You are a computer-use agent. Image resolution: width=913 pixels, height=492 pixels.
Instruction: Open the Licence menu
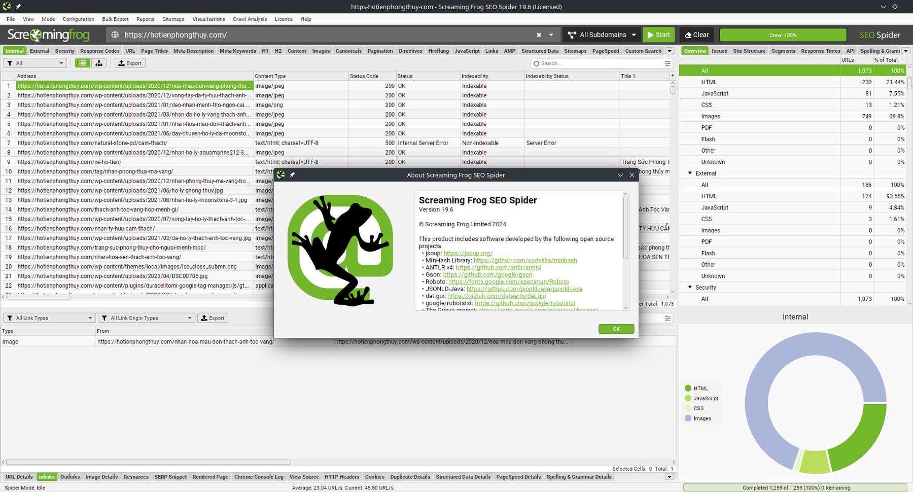(x=284, y=19)
